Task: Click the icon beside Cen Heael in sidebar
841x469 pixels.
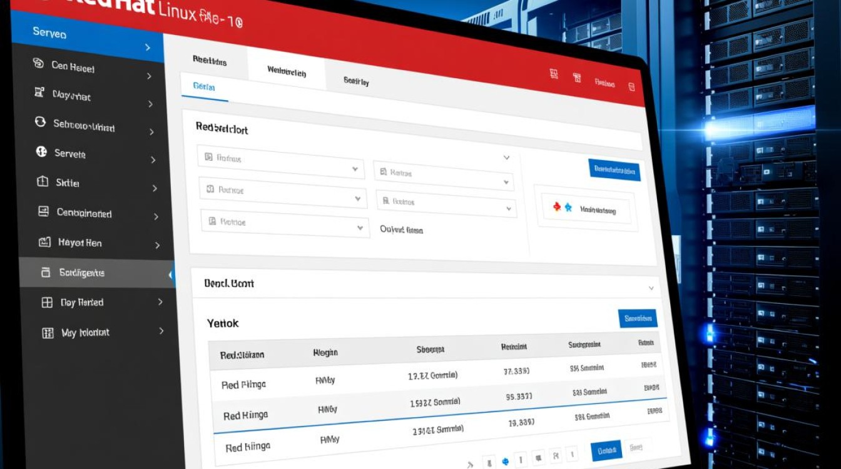Action: (38, 64)
